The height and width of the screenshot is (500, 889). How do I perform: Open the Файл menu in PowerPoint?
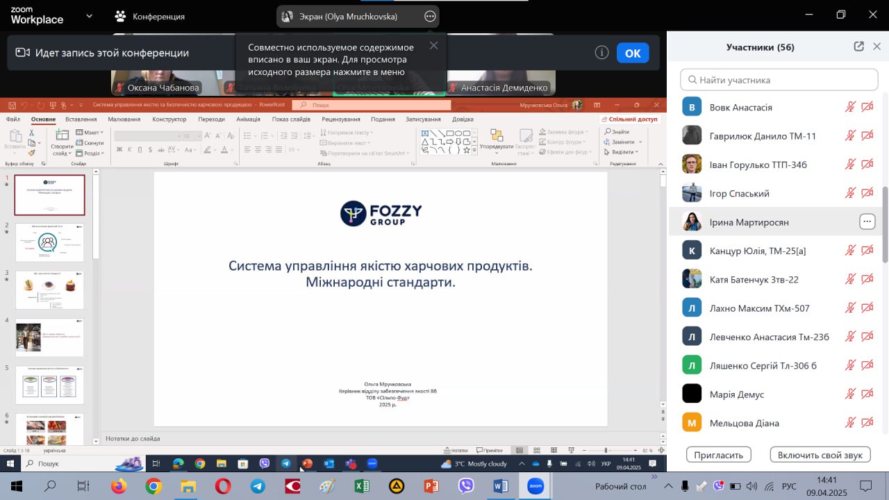[13, 119]
